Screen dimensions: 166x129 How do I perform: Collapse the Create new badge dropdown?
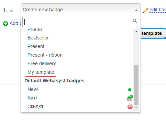click(x=81, y=10)
